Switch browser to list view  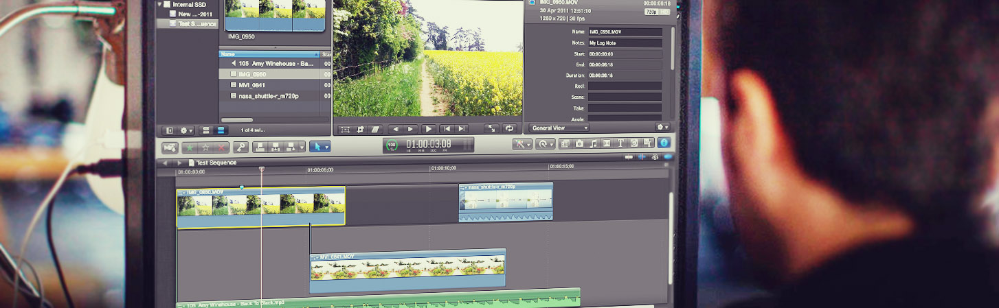221,130
